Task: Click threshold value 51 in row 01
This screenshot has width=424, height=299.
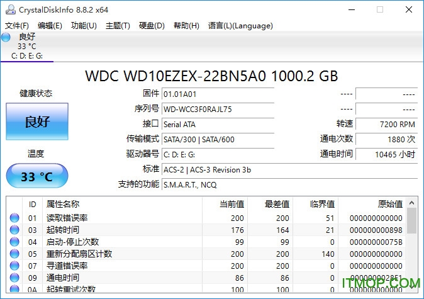Action: click(x=330, y=218)
